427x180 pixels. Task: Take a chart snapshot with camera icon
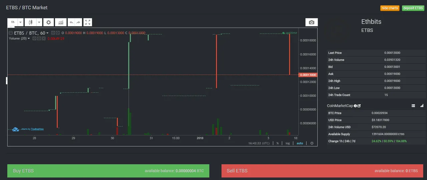312,22
